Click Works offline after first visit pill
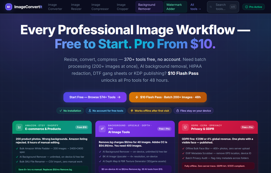 [150, 111]
